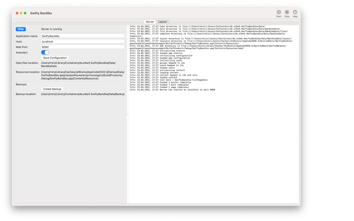Click the 'loaded 4 part templates' log line
The height and width of the screenshot is (221, 354).
coord(159,85)
